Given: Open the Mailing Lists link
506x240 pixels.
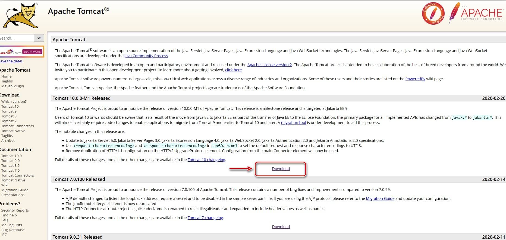Looking at the screenshot, I should click(12, 225).
